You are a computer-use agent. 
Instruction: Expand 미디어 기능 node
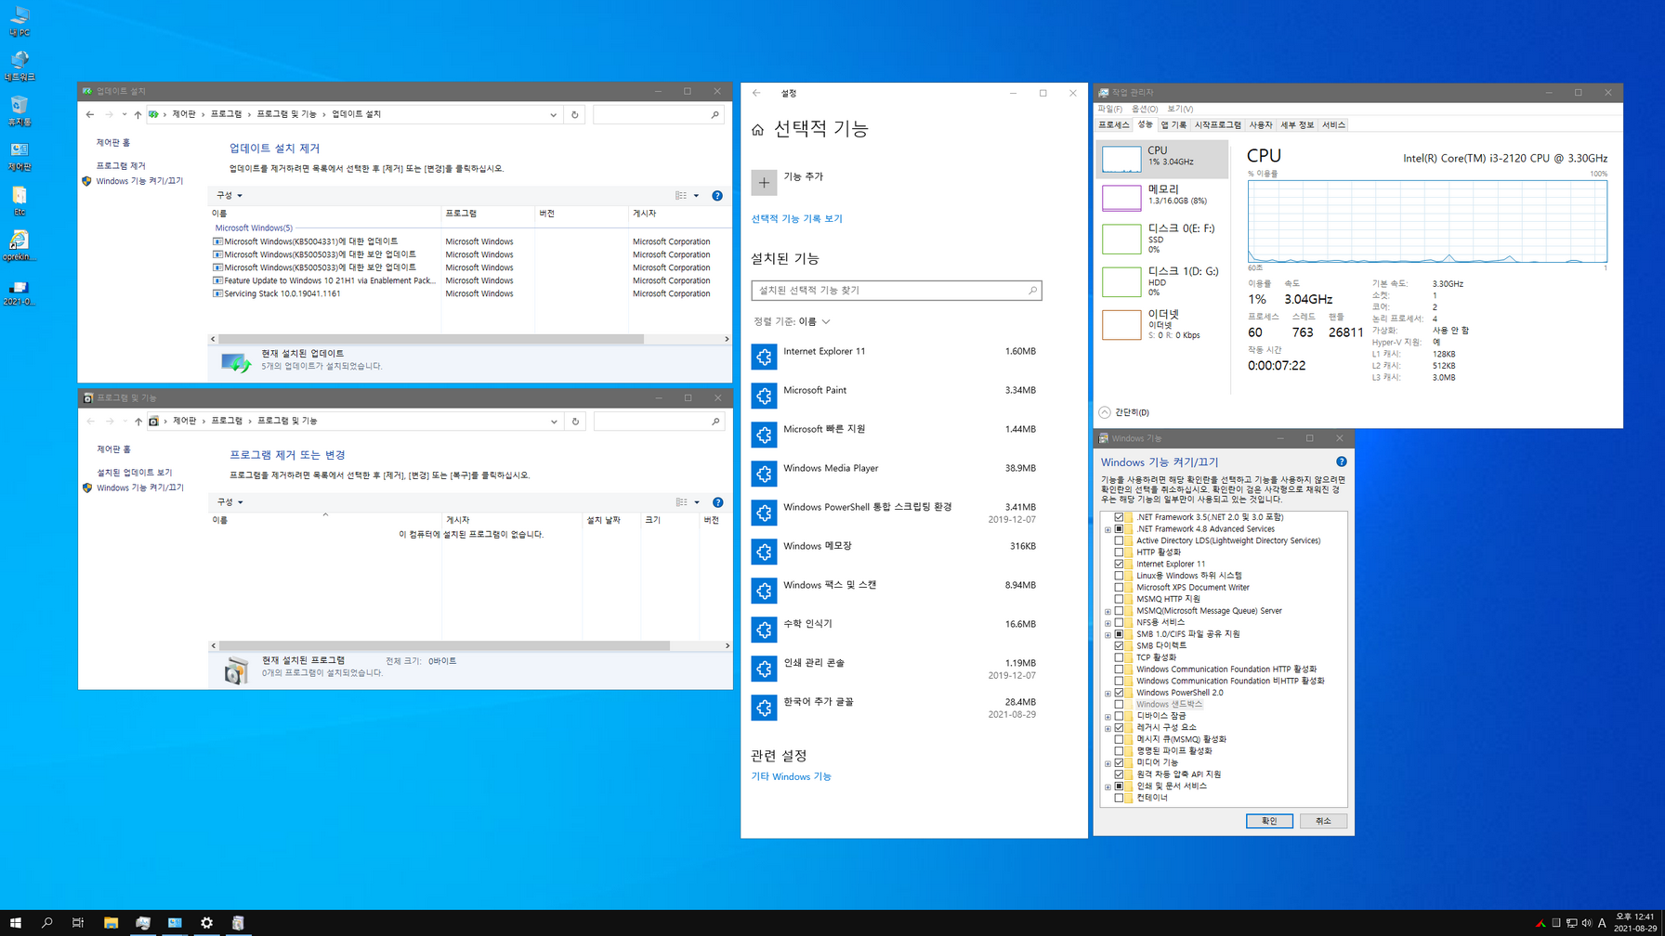pos(1108,763)
